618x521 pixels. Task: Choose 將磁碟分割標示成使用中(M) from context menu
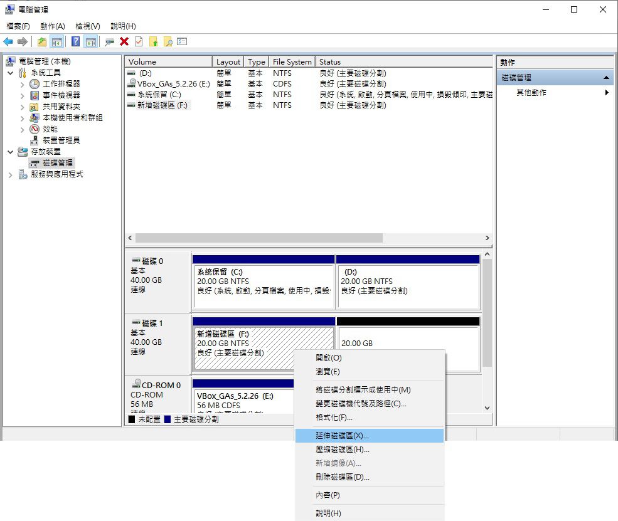(x=370, y=389)
